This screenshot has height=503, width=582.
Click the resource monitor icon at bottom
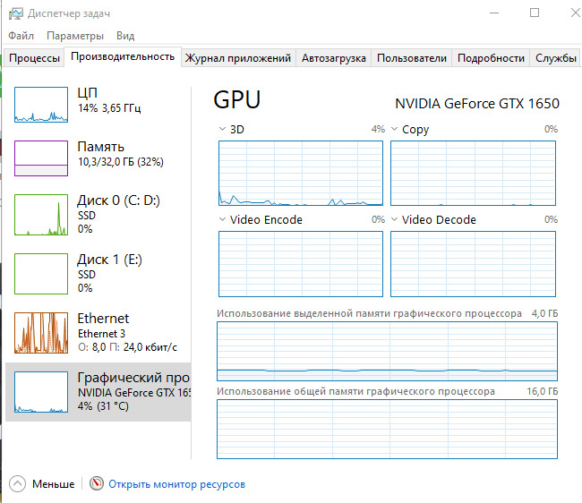coord(97,483)
